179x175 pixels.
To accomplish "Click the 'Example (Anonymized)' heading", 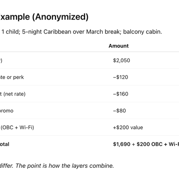I will 44,17.
